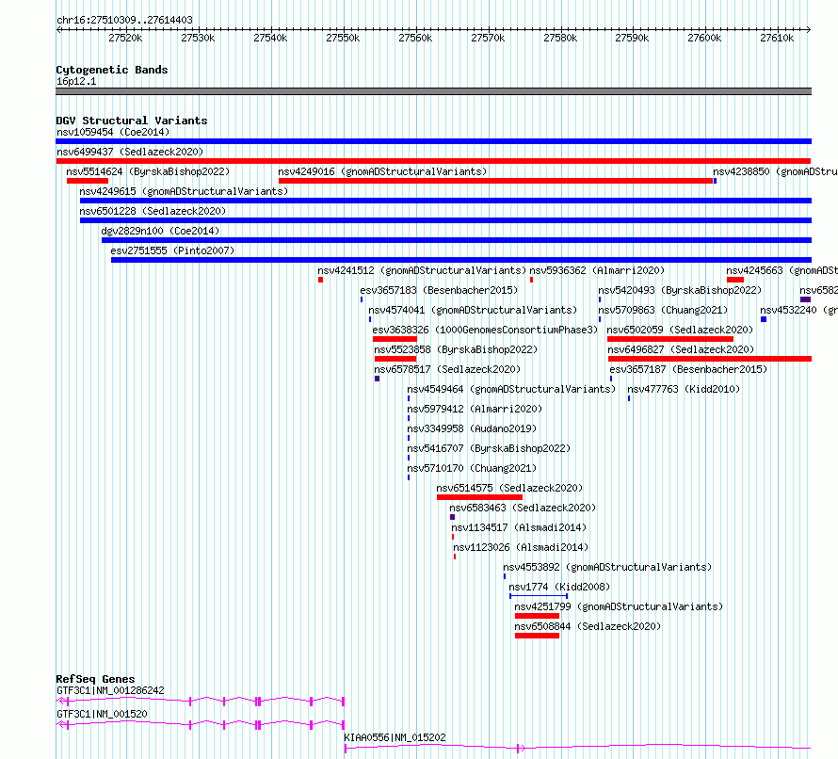Screen dimensions: 838x759
Task: Click the nsv4238850 variant label
Action: tap(775, 171)
